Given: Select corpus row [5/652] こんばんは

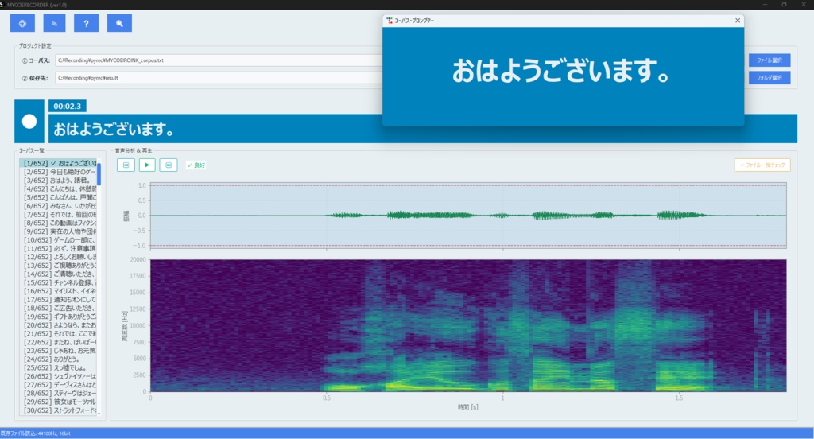Looking at the screenshot, I should pos(58,197).
